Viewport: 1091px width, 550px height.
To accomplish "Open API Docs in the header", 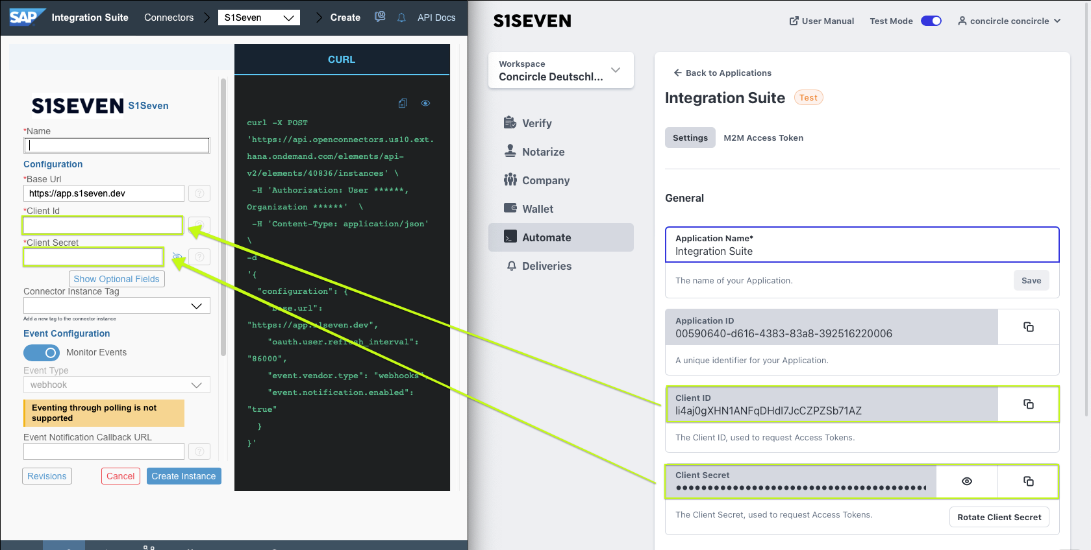I will pyautogui.click(x=436, y=18).
